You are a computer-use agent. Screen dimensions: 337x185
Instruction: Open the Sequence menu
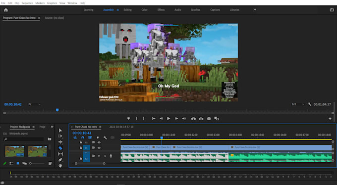pyautogui.click(x=27, y=3)
